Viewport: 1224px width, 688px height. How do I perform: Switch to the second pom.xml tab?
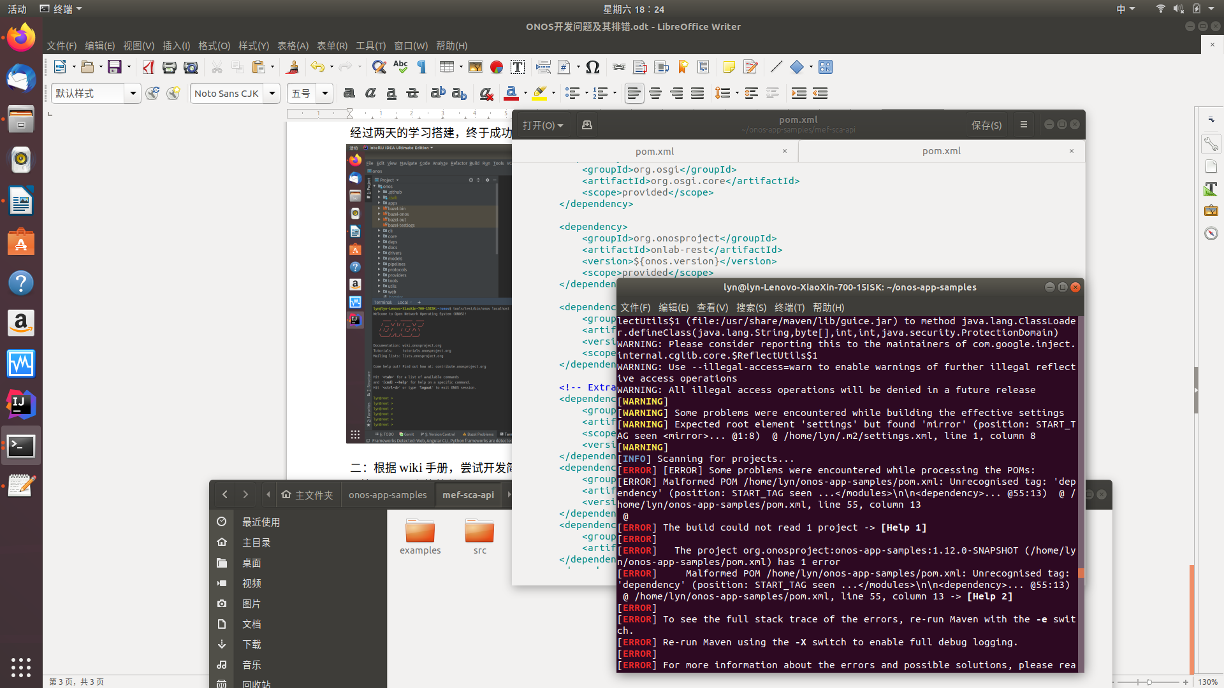click(x=941, y=151)
